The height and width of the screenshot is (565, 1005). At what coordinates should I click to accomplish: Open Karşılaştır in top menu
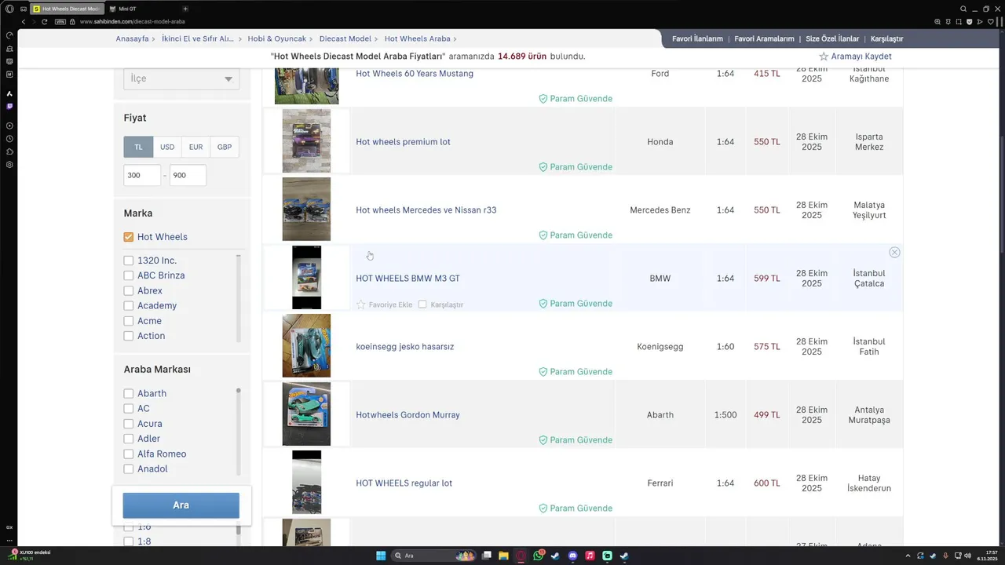coord(887,38)
